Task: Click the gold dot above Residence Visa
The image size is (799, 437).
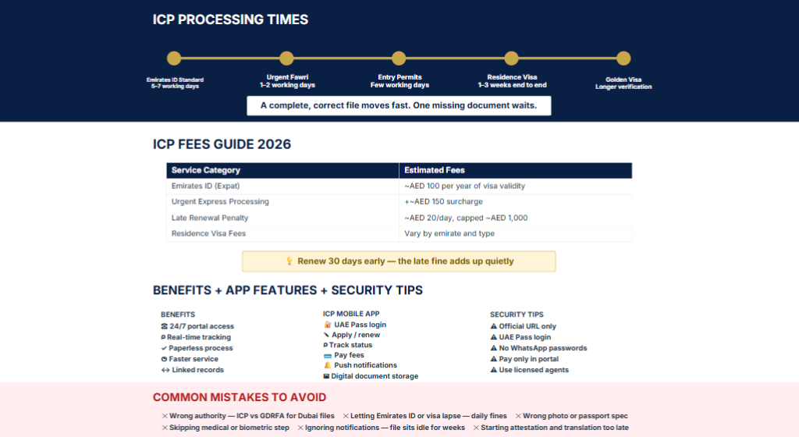Action: click(511, 58)
